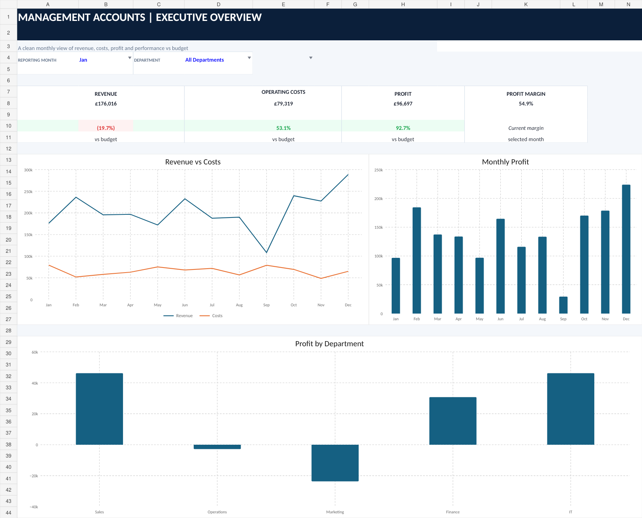Select row 44 header
The width and height of the screenshot is (642, 518).
point(9,513)
